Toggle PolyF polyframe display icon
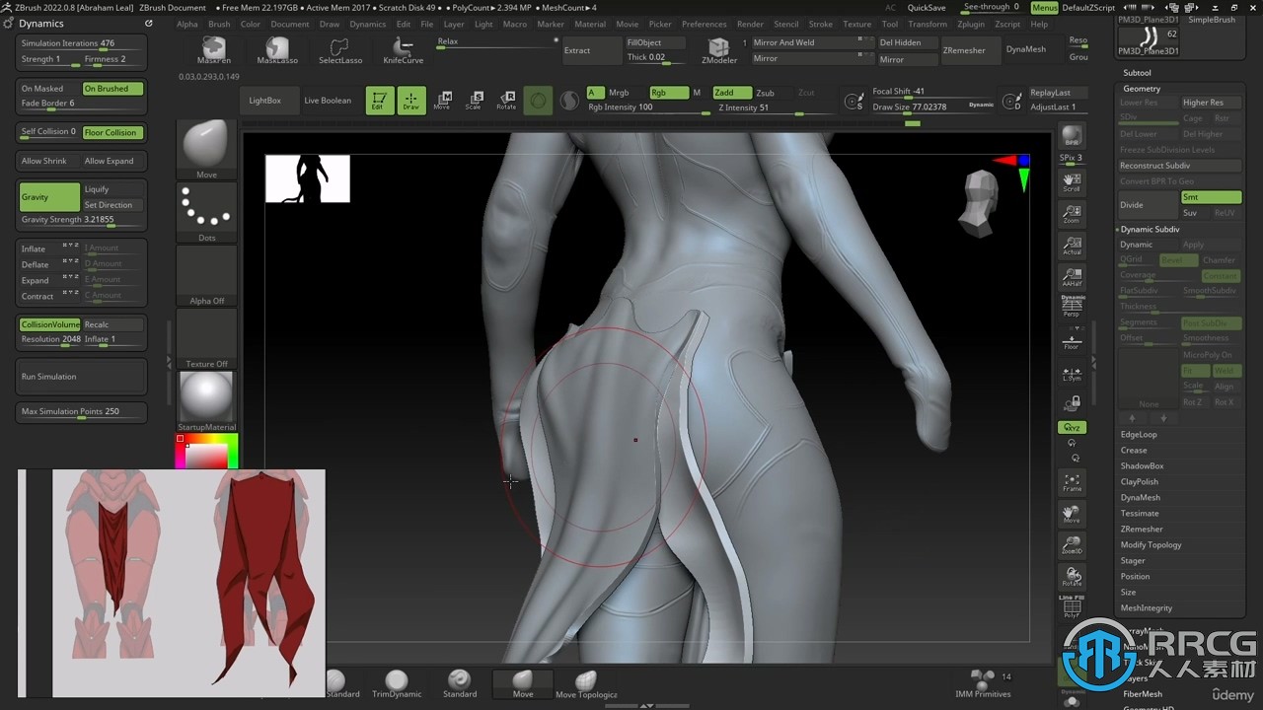Screen dimensions: 1263x710 (x=1072, y=608)
